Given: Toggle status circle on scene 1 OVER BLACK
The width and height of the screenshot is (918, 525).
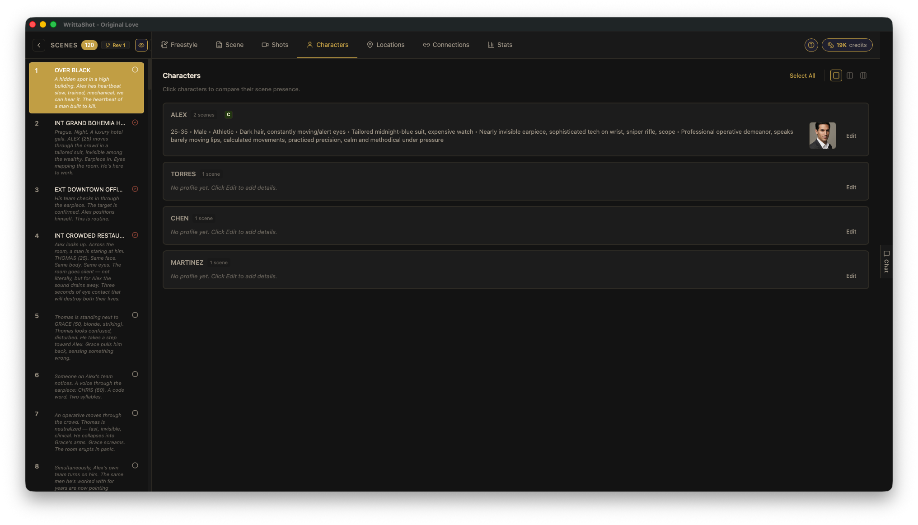Looking at the screenshot, I should point(135,70).
